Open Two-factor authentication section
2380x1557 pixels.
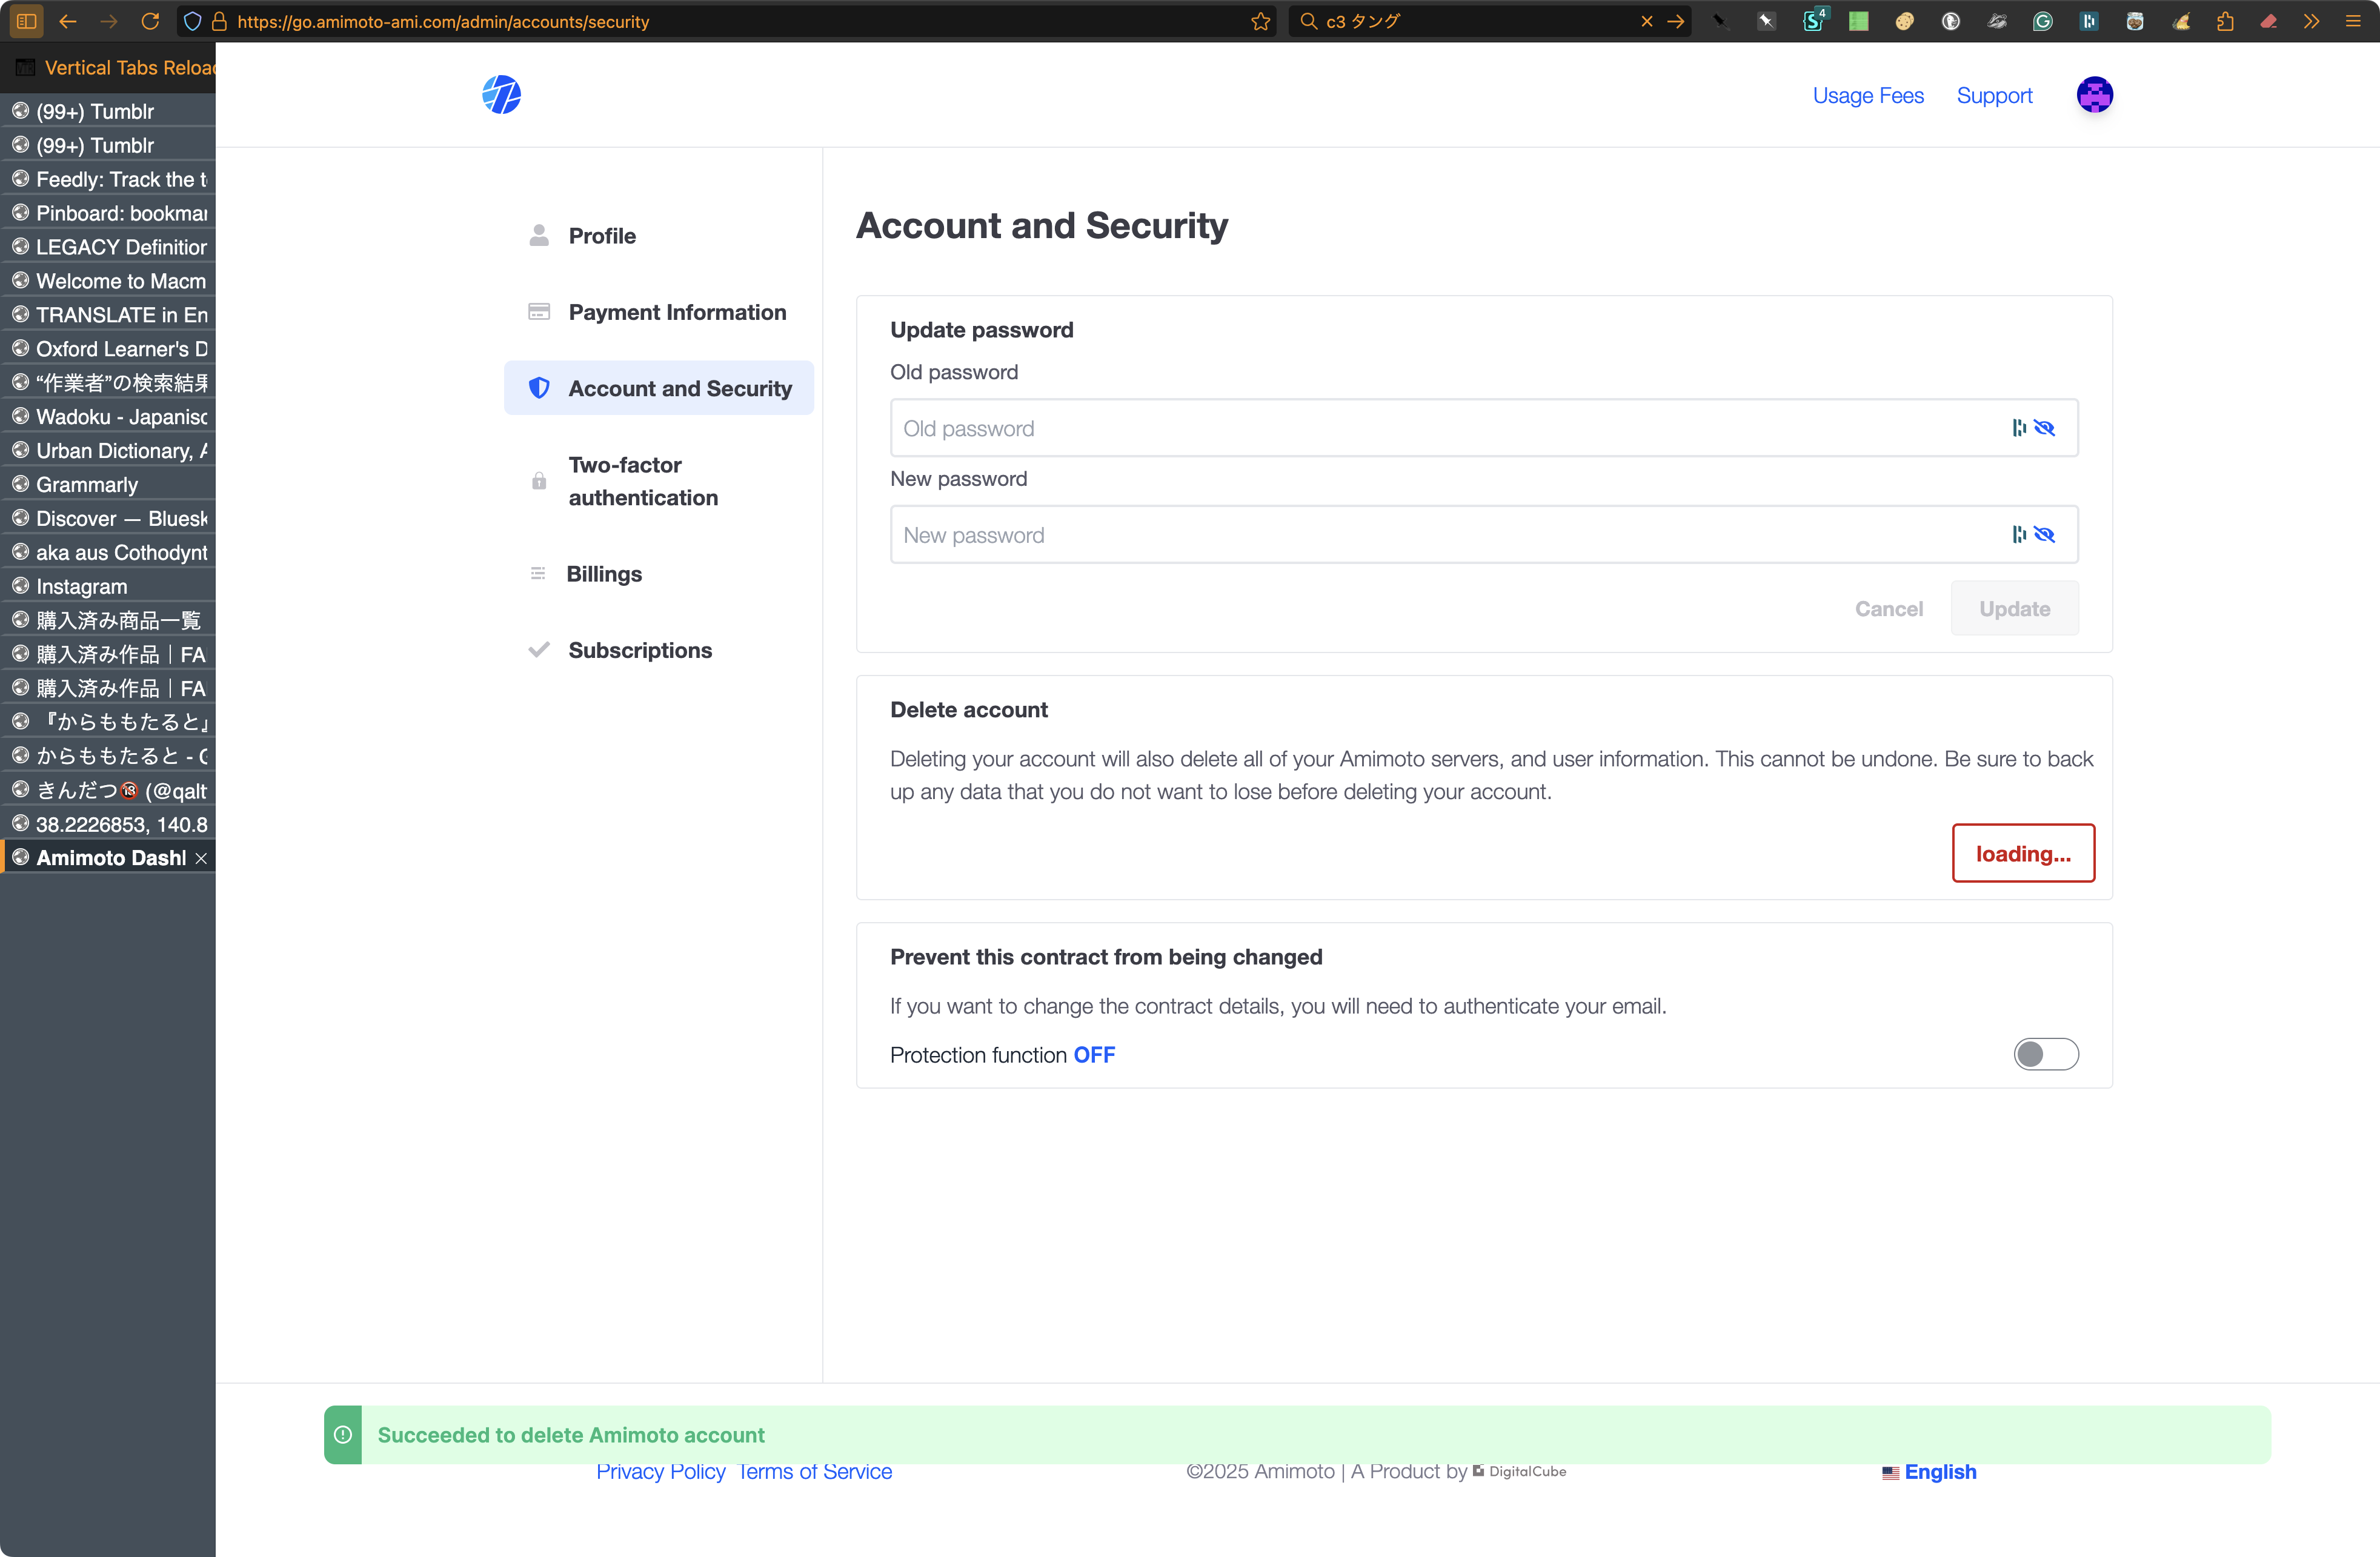(642, 481)
